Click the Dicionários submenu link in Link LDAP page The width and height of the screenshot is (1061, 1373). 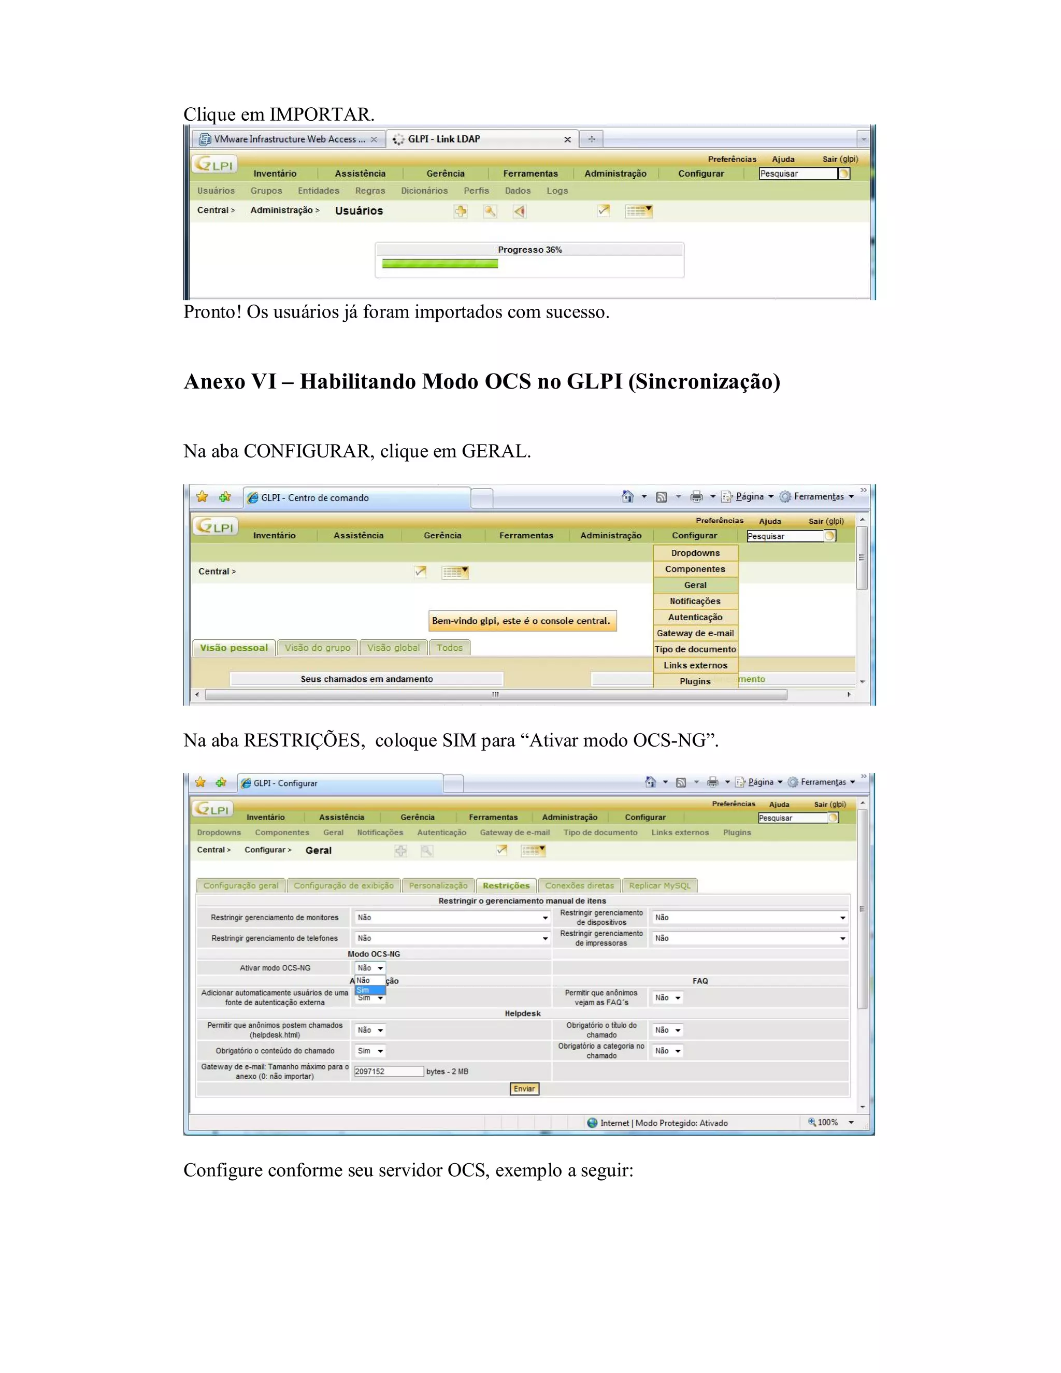(424, 191)
